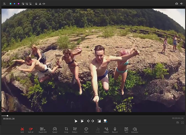Image resolution: width=186 pixels, height=135 pixels.
Task: Add a Text overlay
Action: pos(126,129)
